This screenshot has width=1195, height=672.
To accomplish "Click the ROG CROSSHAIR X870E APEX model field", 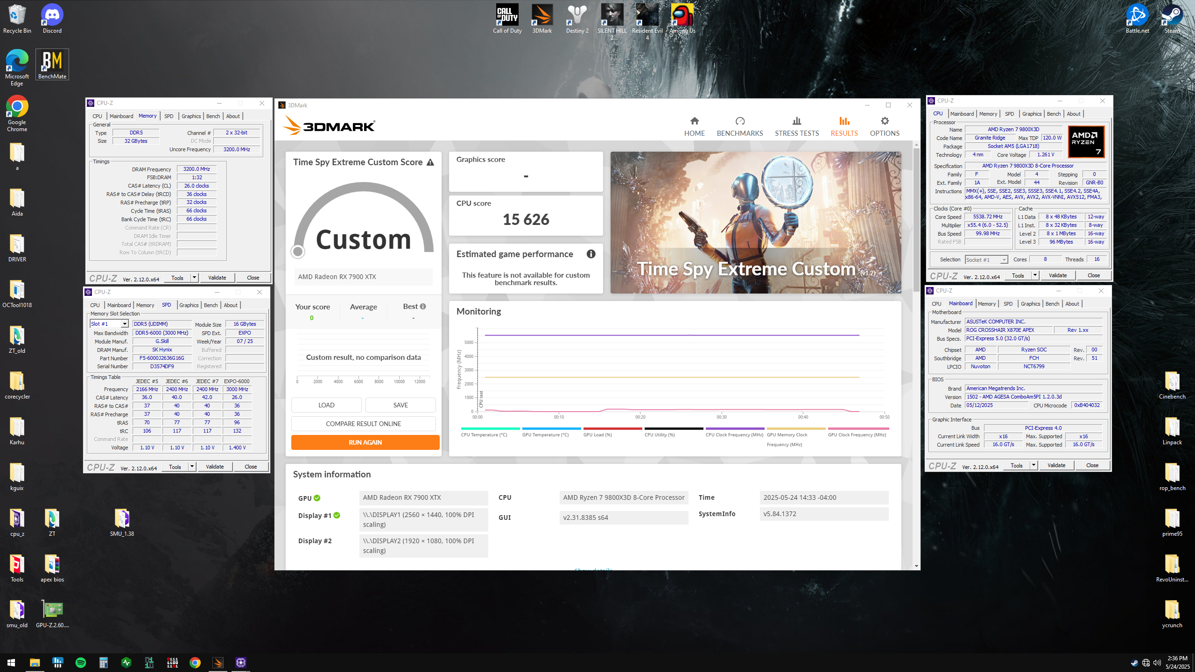I will [x=1008, y=330].
